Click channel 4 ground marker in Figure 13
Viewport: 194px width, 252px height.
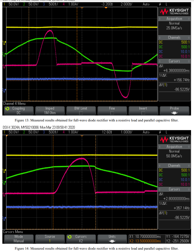coord(4,66)
